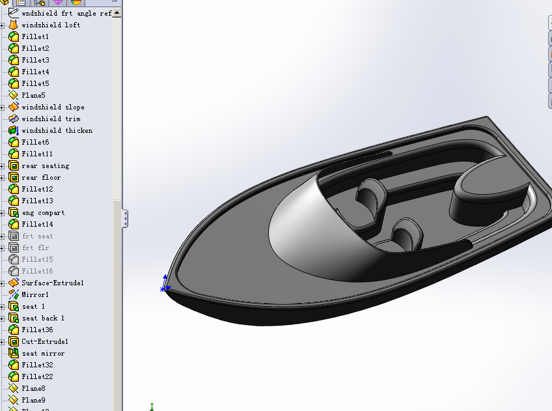Click the feature tree scroll up arrow
This screenshot has height=411, width=552.
[x=117, y=12]
